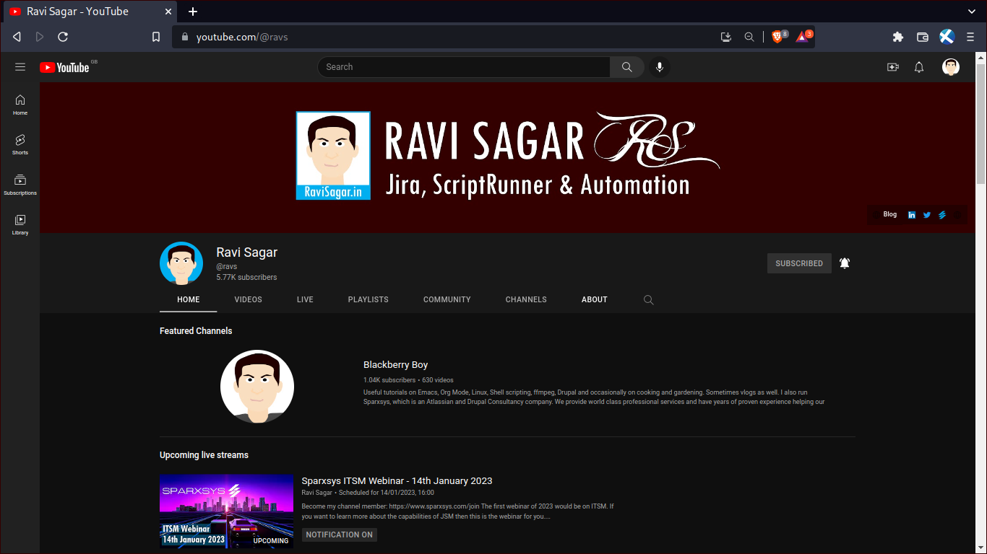Open the YouTube hamburger guide menu
The width and height of the screenshot is (987, 554).
(20, 67)
